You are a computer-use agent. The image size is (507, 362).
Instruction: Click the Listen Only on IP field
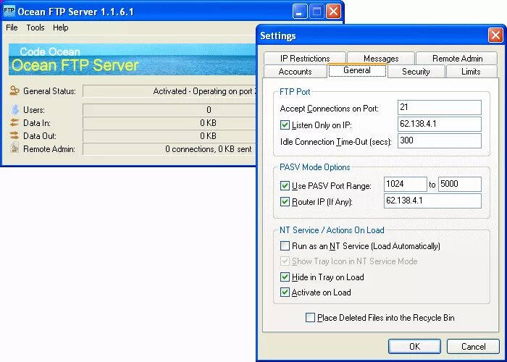click(x=440, y=124)
